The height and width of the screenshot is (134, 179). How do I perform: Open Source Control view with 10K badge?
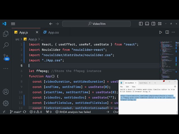(6, 57)
